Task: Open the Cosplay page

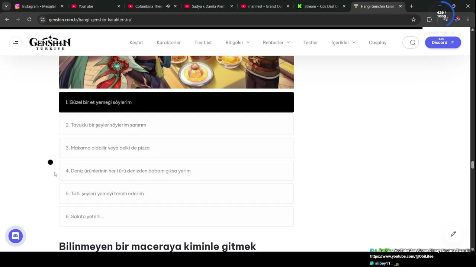Action: tap(377, 43)
